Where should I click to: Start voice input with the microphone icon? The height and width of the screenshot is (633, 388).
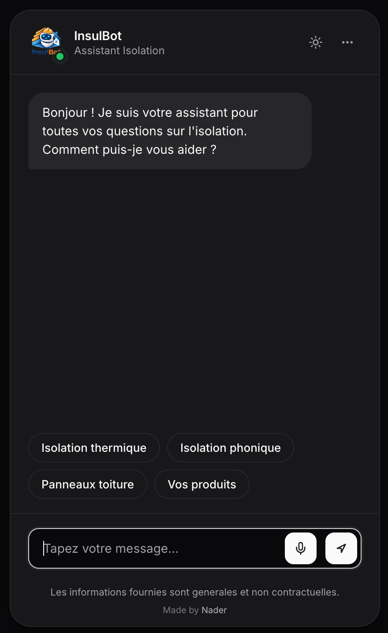pyautogui.click(x=301, y=548)
